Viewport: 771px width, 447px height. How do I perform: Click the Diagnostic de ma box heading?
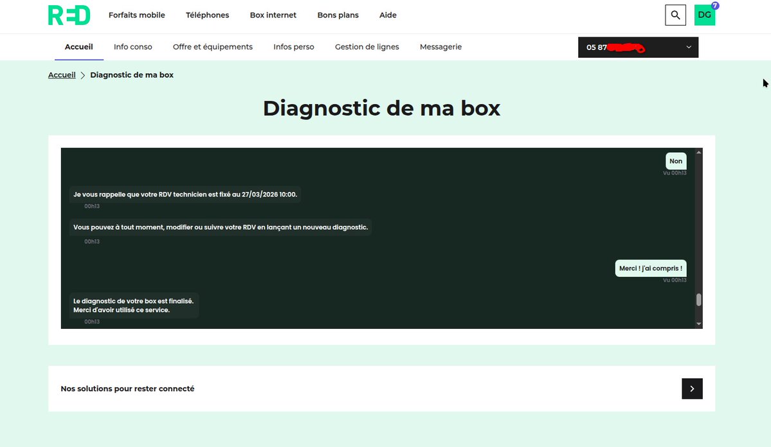coord(381,108)
